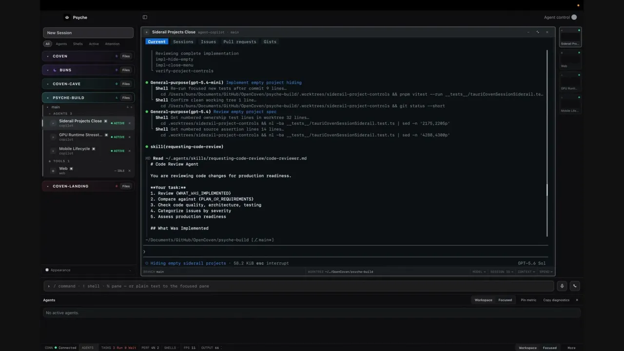The height and width of the screenshot is (351, 624).
Task: Open the Gists tab
Action: pos(270,41)
